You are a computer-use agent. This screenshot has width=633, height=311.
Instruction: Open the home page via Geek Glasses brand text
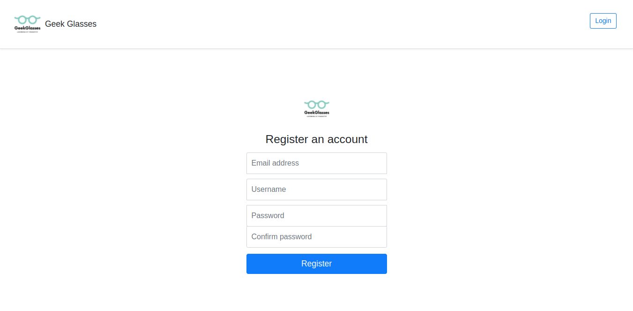(71, 24)
